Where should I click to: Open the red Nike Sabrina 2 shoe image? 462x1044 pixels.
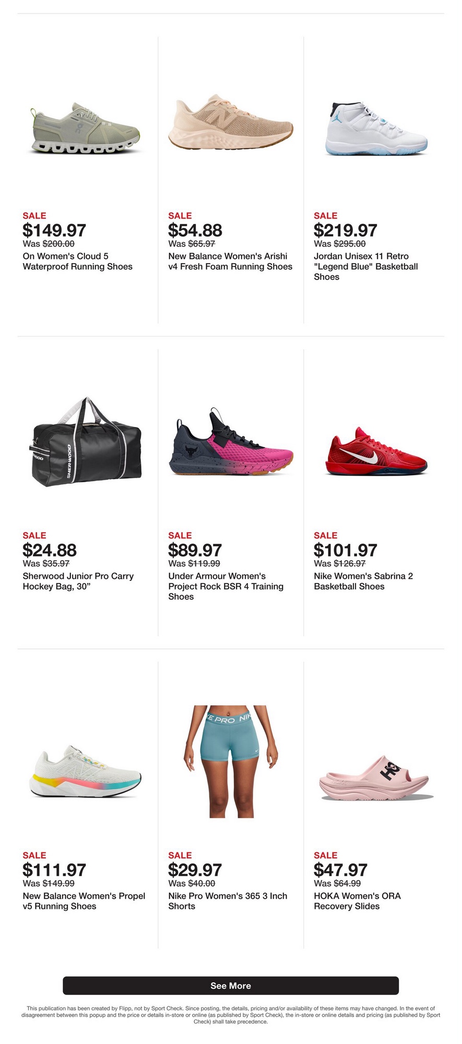pos(376,452)
